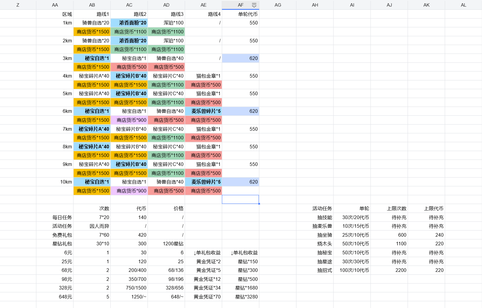Viewport: 482px width, 308px height.
Task: Click the '星钻礼包' cell
Action: click(55, 244)
